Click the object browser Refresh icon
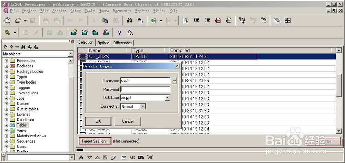Screen dimensions: 345x163 [x=6, y=47]
